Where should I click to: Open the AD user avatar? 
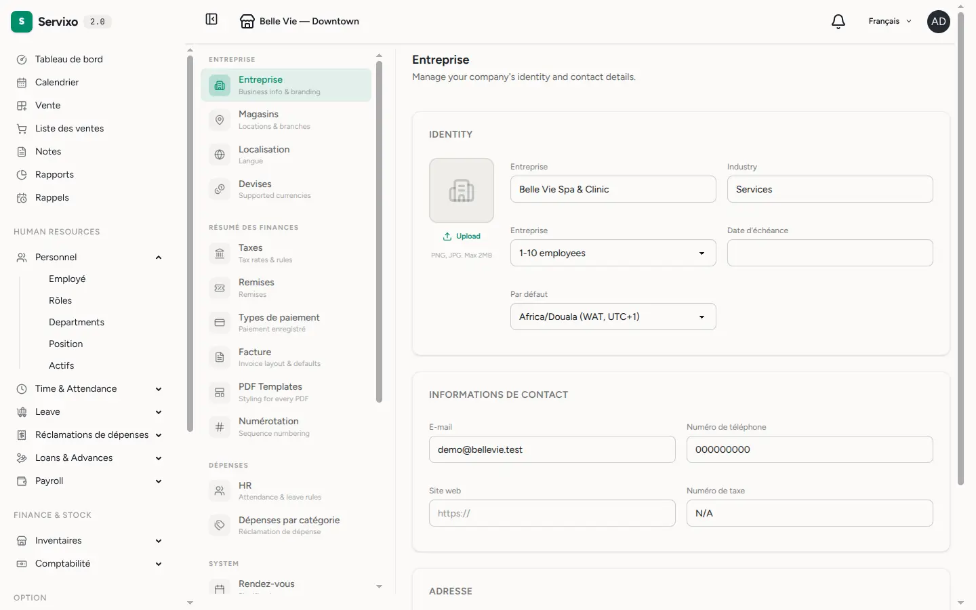point(939,22)
